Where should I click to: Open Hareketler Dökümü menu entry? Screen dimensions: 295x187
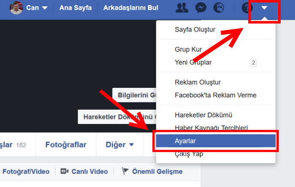[204, 115]
